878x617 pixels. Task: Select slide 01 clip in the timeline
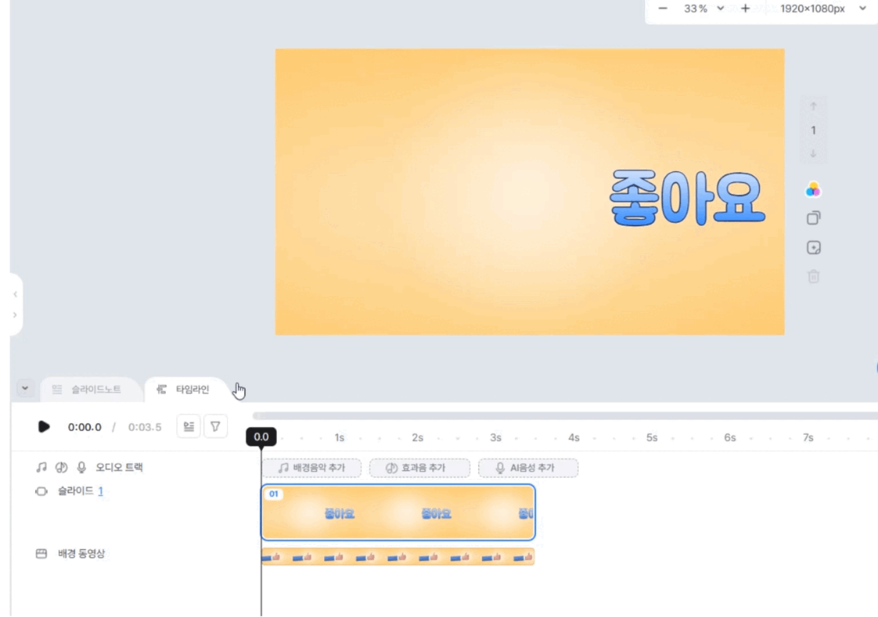pyautogui.click(x=398, y=512)
